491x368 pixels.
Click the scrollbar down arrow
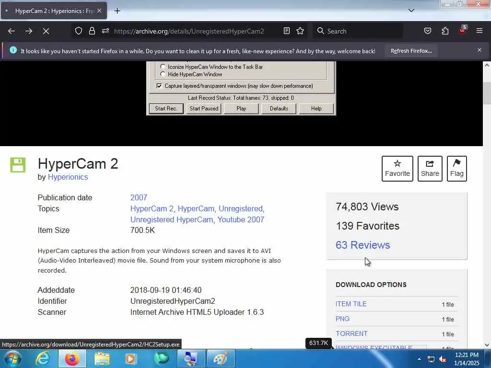487,345
